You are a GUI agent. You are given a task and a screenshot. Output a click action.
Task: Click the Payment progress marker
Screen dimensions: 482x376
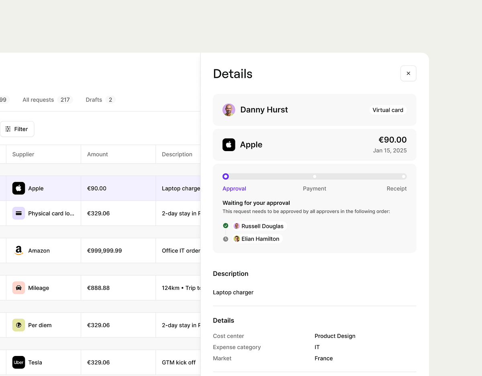[315, 176]
